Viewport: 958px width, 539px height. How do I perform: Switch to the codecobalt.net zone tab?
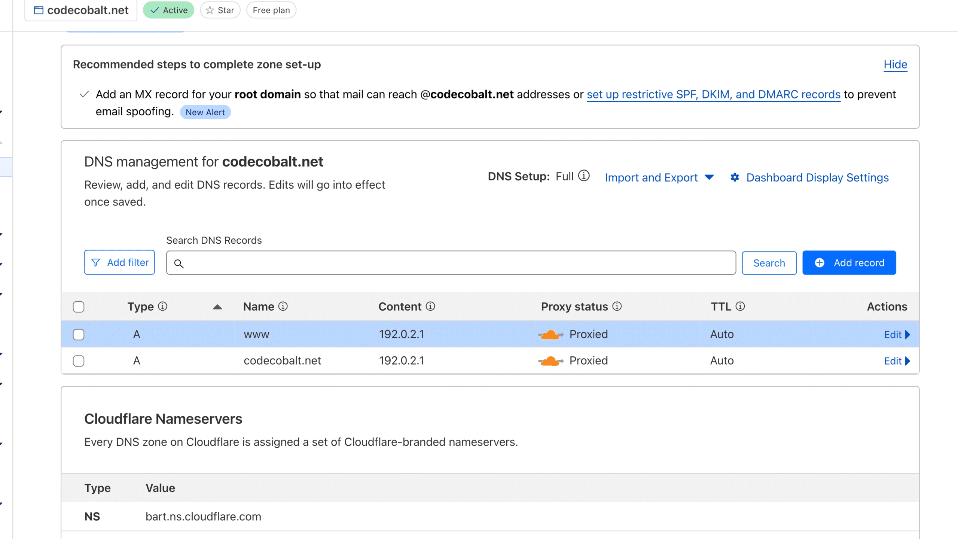tap(81, 10)
